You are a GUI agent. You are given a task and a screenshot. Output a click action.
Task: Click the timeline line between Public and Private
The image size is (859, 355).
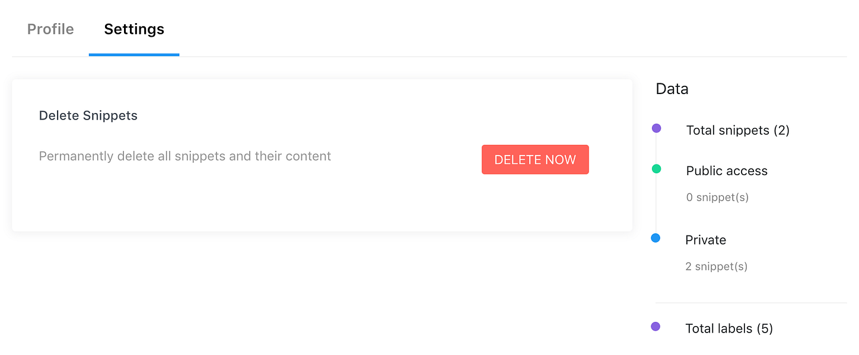[x=656, y=203]
